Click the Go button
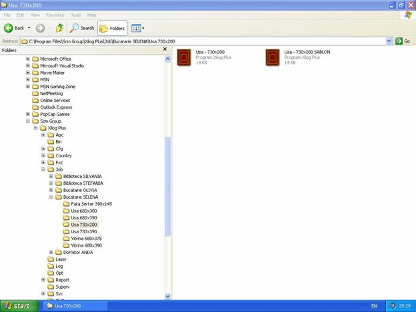 [403, 41]
